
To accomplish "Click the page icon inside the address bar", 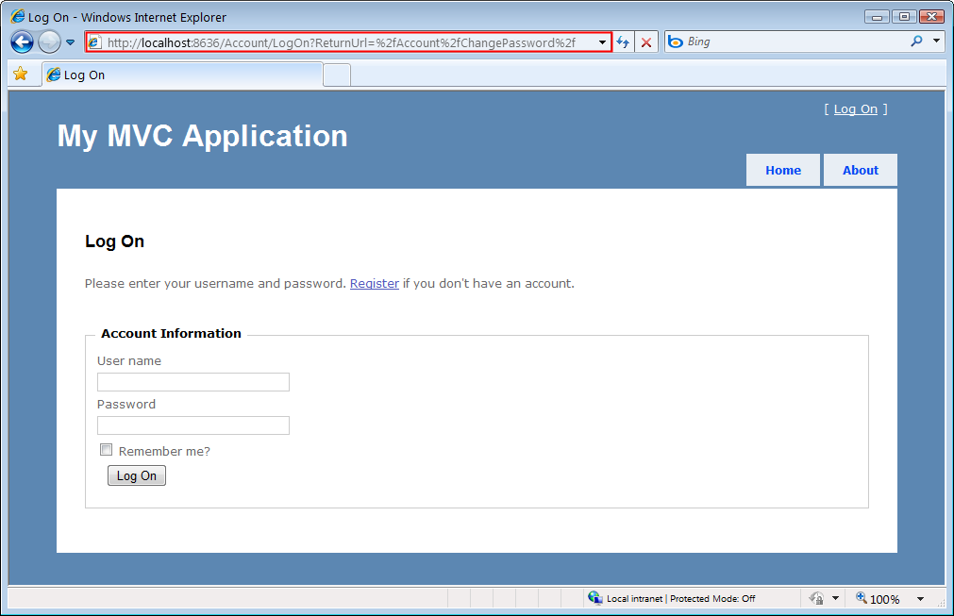I will pyautogui.click(x=95, y=42).
